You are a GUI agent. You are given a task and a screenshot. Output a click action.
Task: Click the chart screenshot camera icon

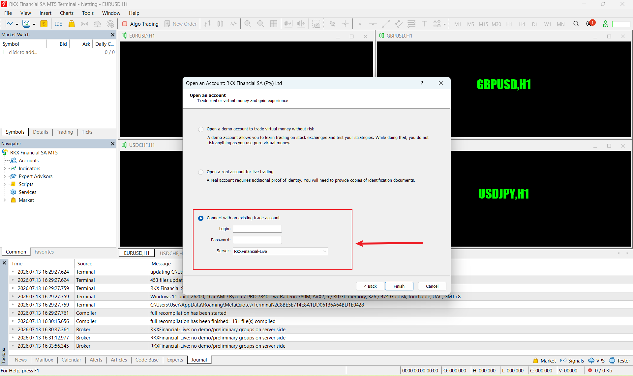pyautogui.click(x=316, y=24)
